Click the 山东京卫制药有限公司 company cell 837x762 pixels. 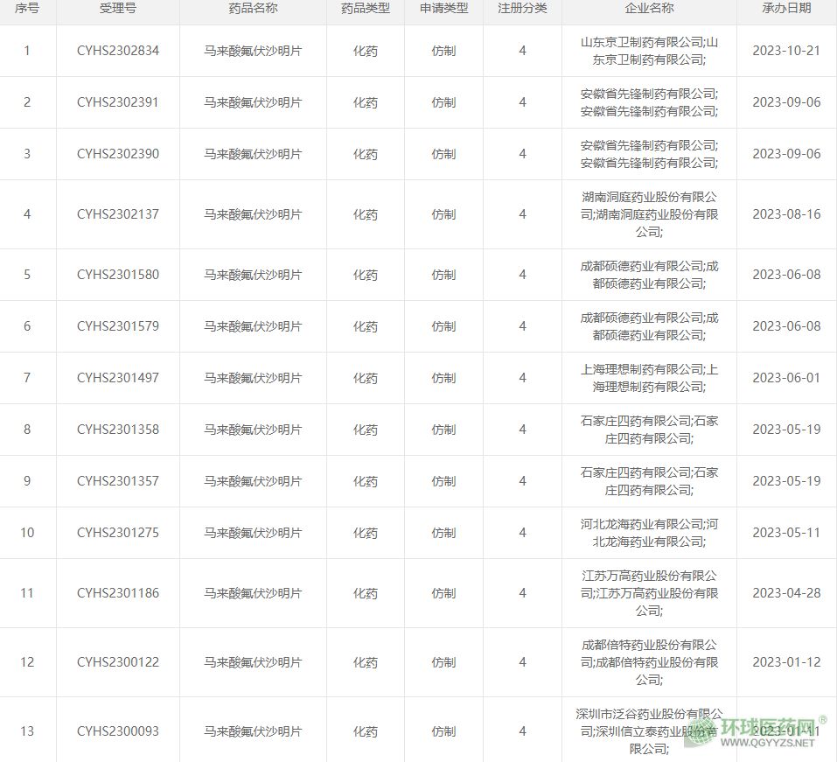pyautogui.click(x=649, y=51)
